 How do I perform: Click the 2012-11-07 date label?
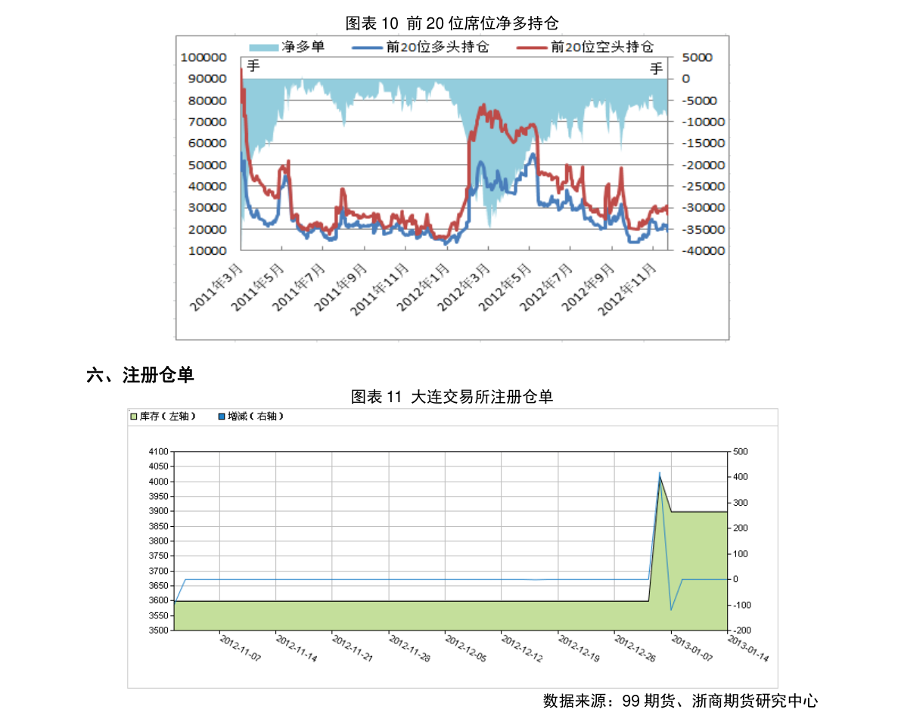(240, 649)
